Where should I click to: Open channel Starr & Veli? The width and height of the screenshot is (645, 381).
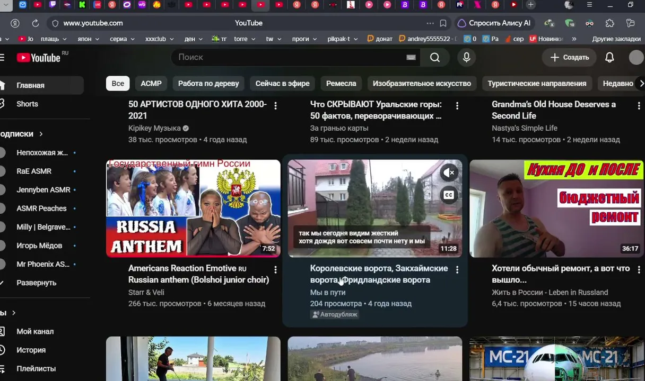146,292
